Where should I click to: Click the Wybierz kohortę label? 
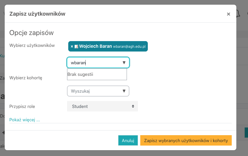[x=26, y=78]
